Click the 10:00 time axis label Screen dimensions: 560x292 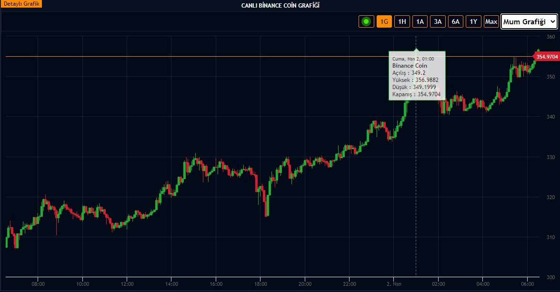(x=82, y=284)
